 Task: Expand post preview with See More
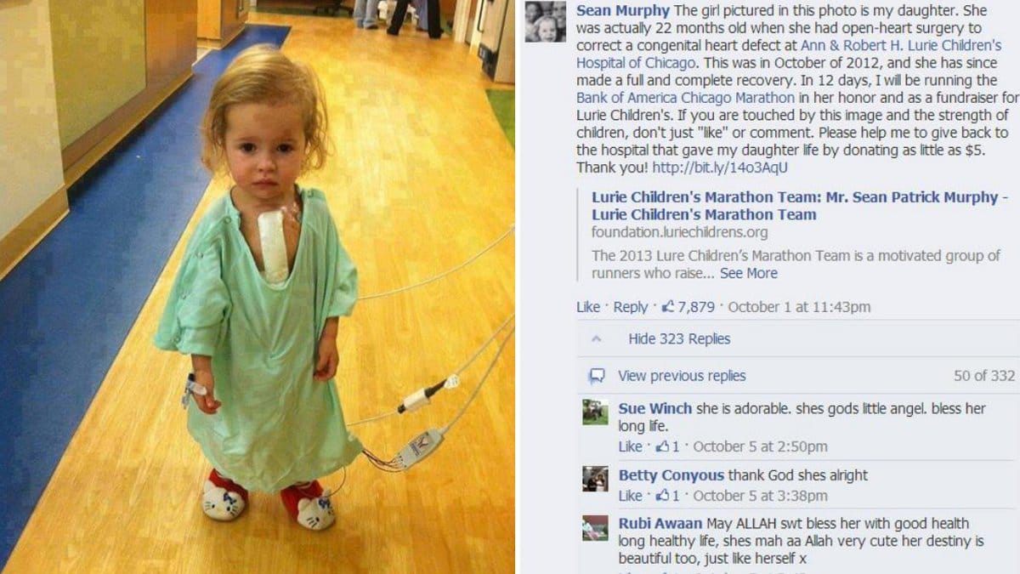coord(748,273)
